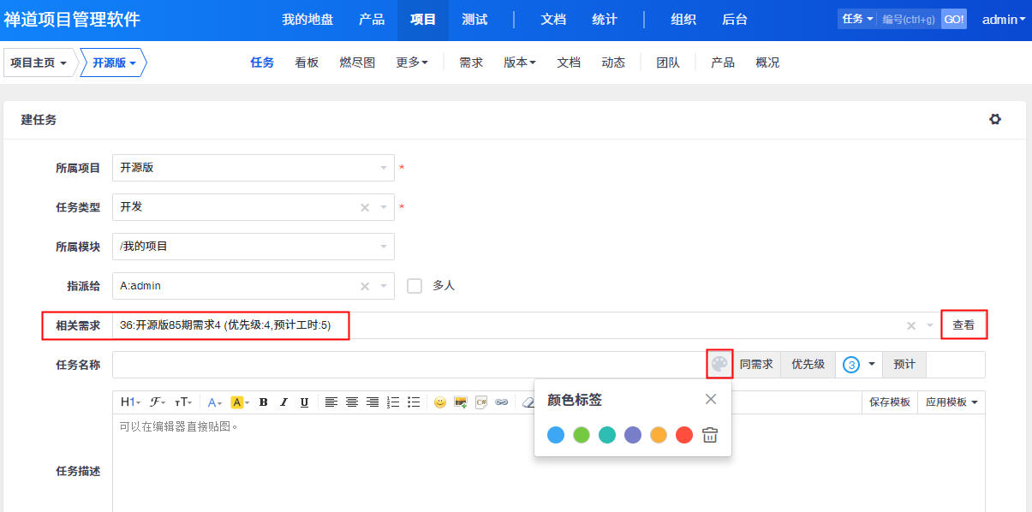Image resolution: width=1032 pixels, height=512 pixels.
Task: Open the emoticon picker in the editor
Action: point(439,402)
